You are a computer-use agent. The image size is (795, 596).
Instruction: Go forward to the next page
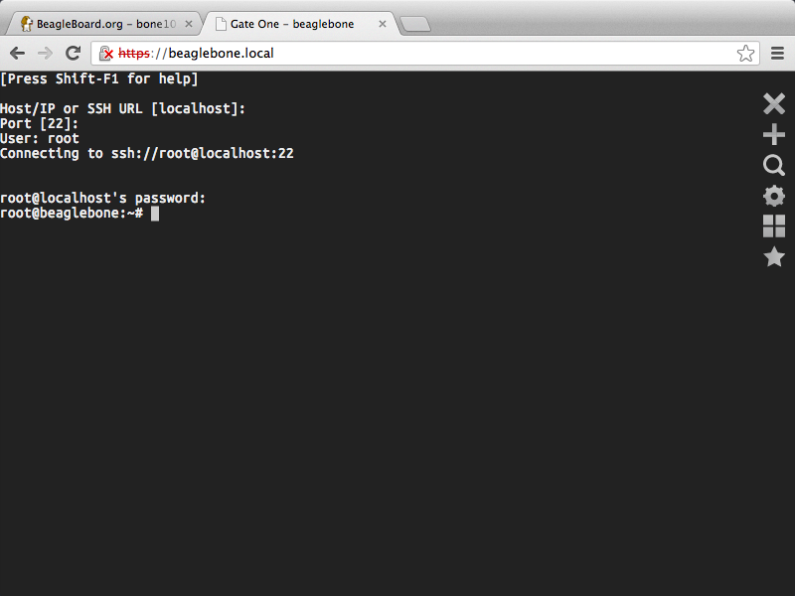coord(45,54)
